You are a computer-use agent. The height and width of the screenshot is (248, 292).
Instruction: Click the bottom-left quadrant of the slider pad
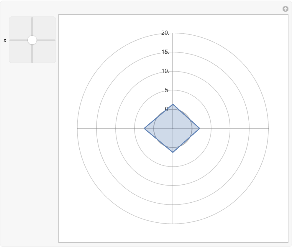[x=20, y=52]
